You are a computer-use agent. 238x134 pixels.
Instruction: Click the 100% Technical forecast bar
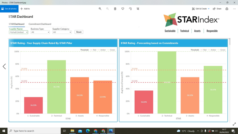tap(167, 82)
